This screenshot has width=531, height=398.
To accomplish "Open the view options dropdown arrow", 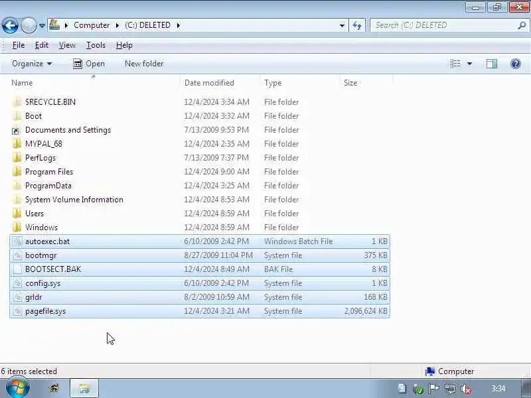I will (x=469, y=64).
